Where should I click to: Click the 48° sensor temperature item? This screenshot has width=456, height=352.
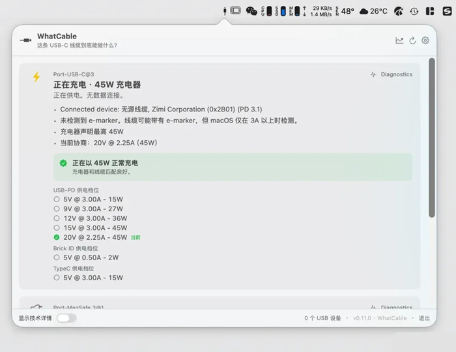click(x=345, y=11)
